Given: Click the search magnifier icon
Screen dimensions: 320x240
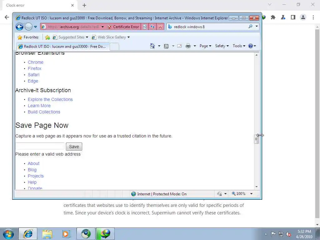Looking at the screenshot, I should 250,26.
